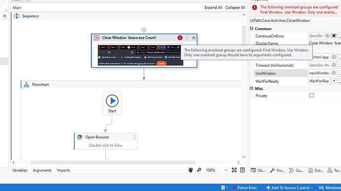This screenshot has height=191, width=341.
Task: Select the pan hand tool
Action: (x=190, y=170)
